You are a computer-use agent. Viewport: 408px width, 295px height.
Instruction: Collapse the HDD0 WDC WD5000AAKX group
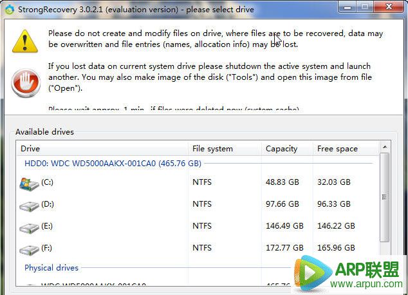coord(113,164)
